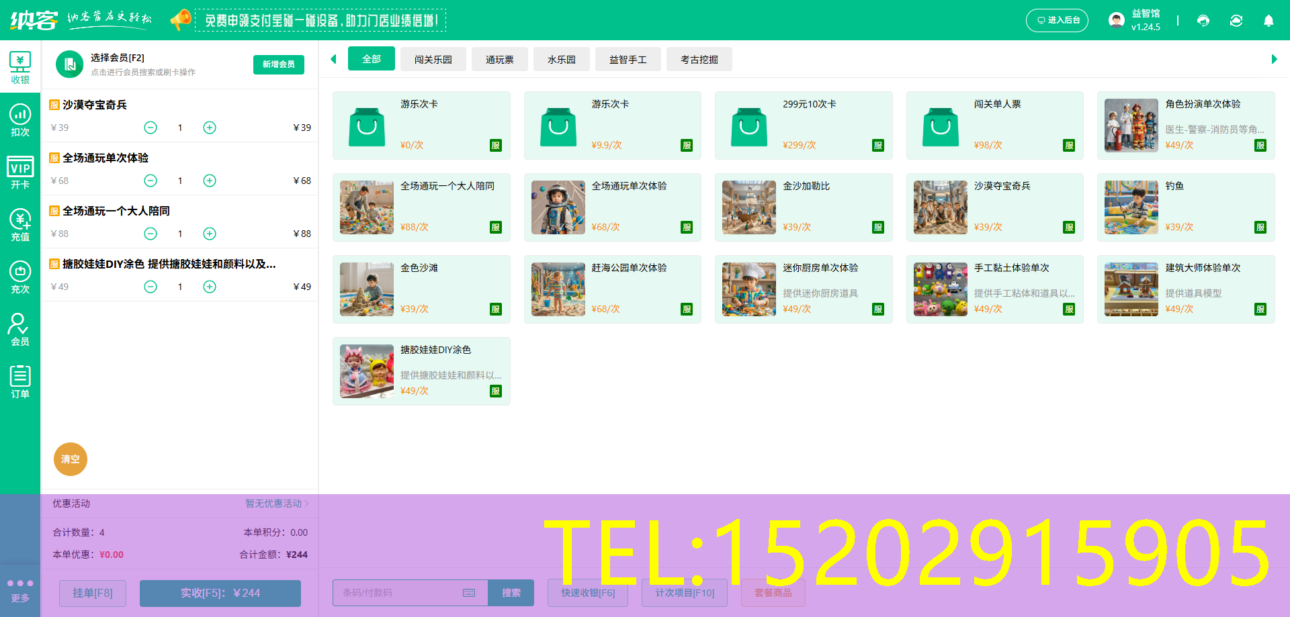Click the 挂单[F8] button
The image size is (1290, 617).
pyautogui.click(x=92, y=593)
